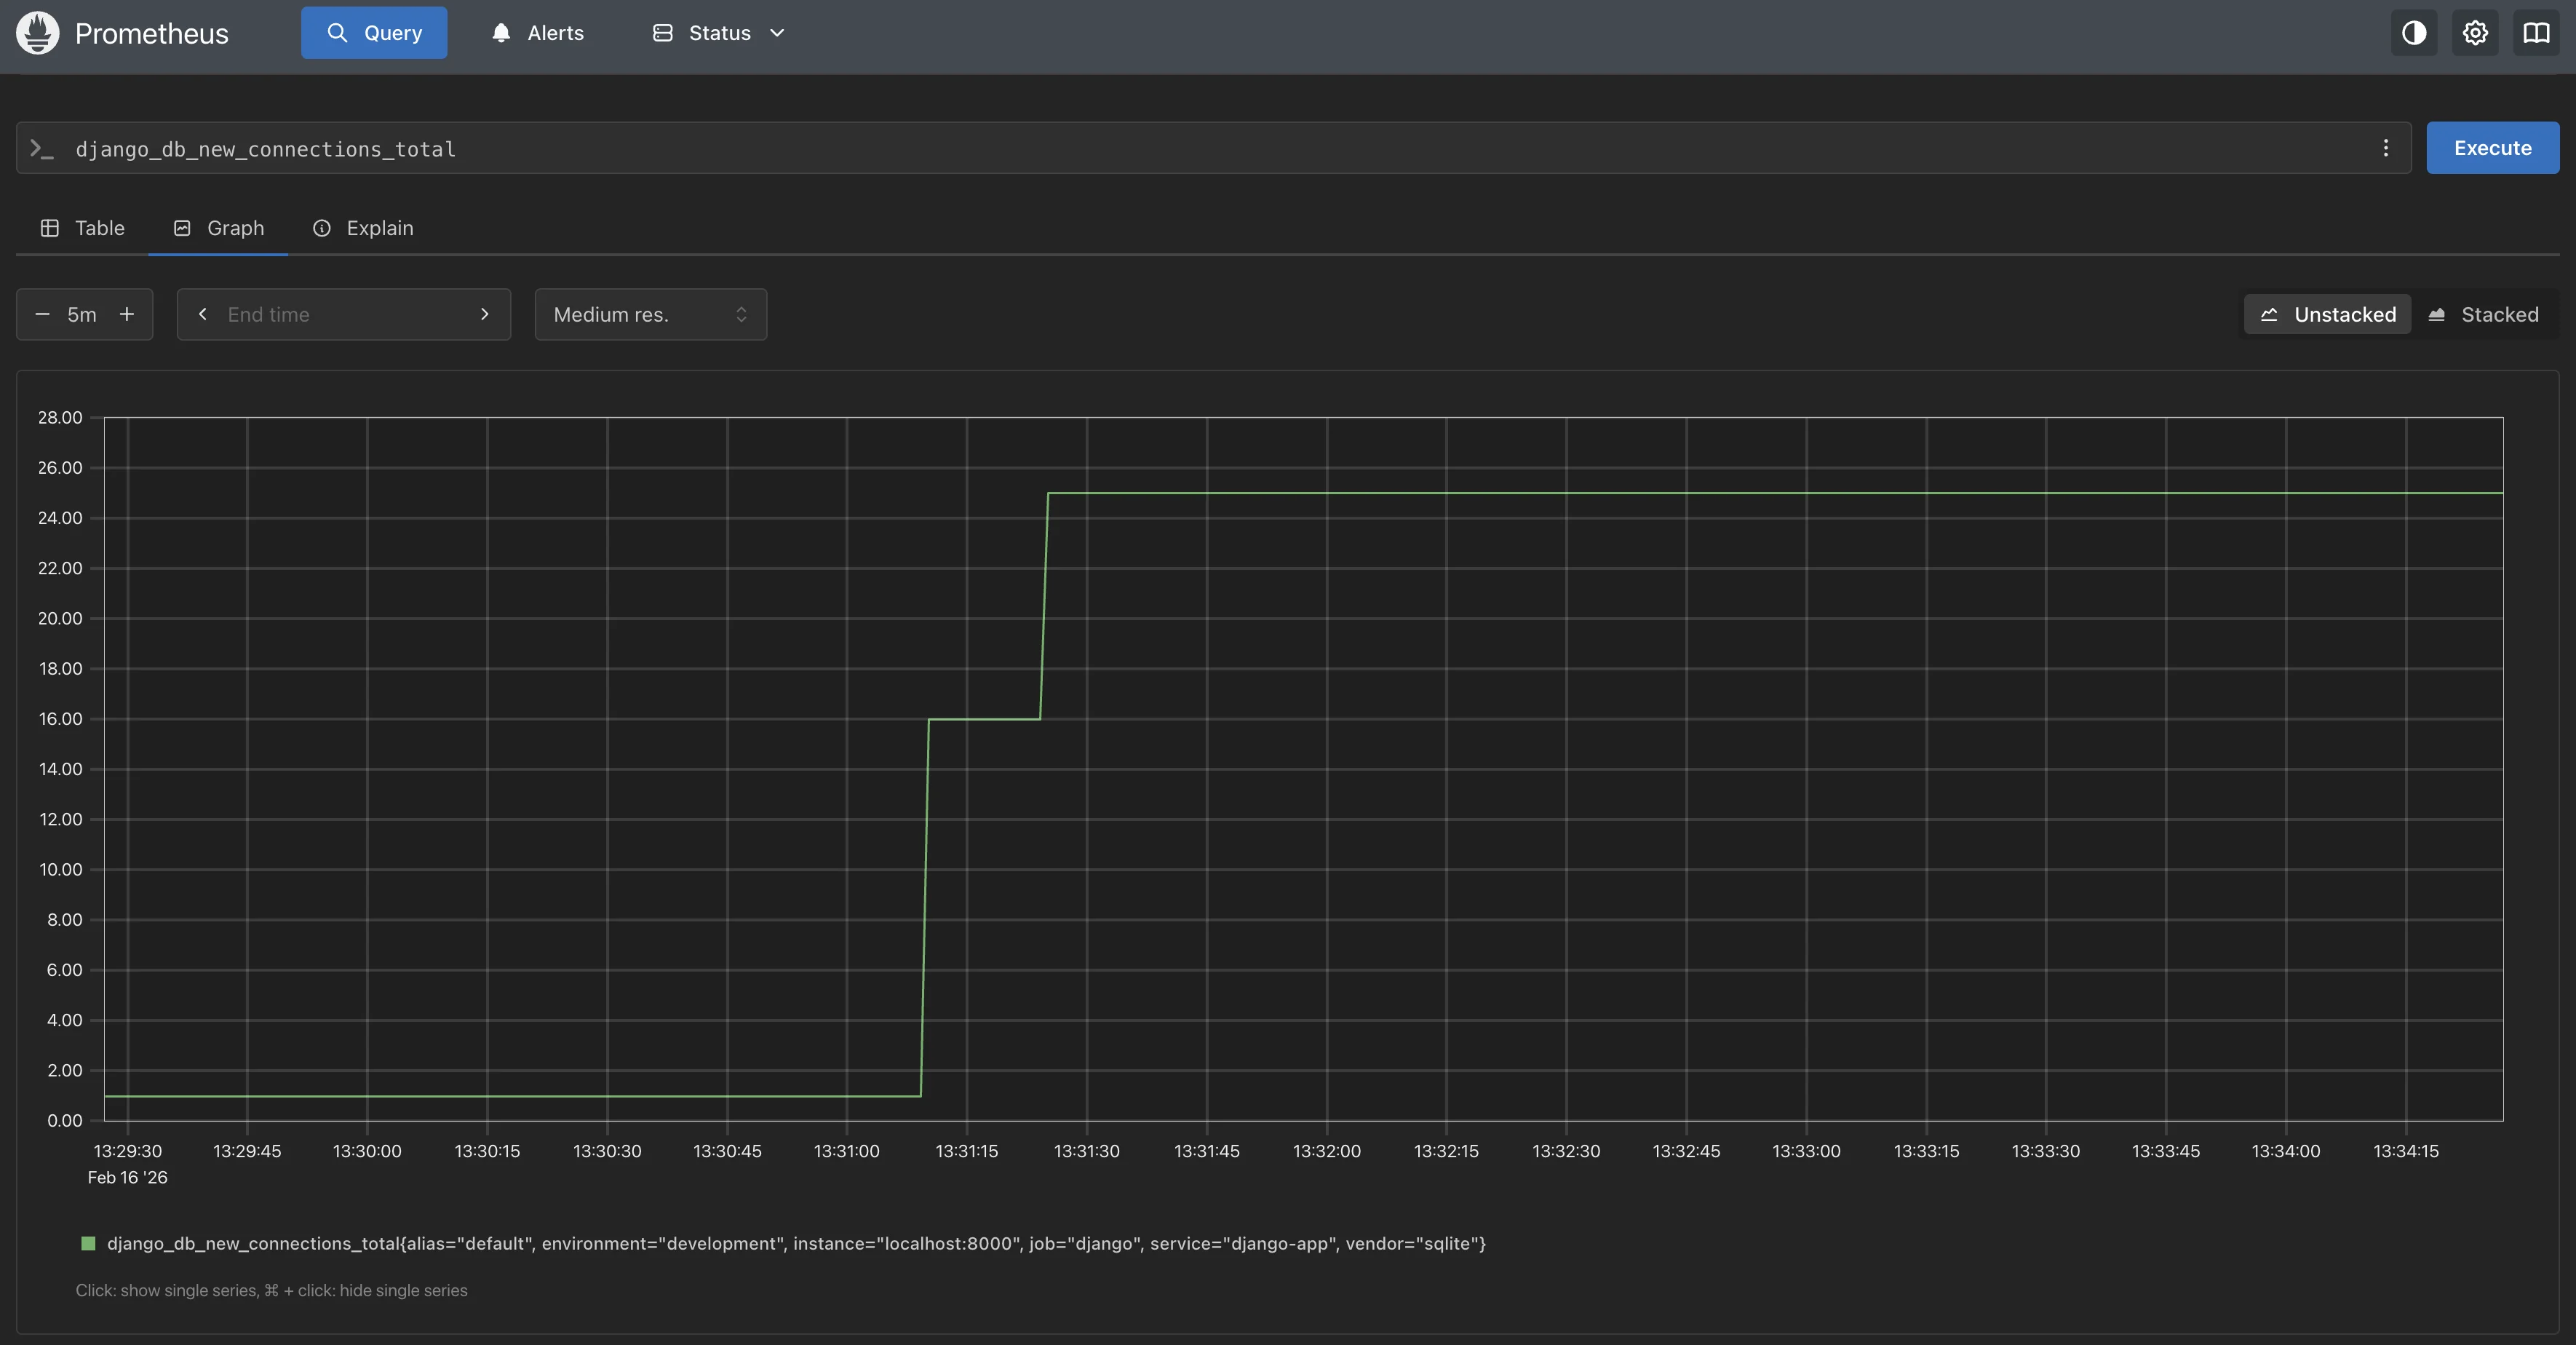Image resolution: width=2576 pixels, height=1345 pixels.
Task: Click the Query navigation button
Action: point(374,33)
